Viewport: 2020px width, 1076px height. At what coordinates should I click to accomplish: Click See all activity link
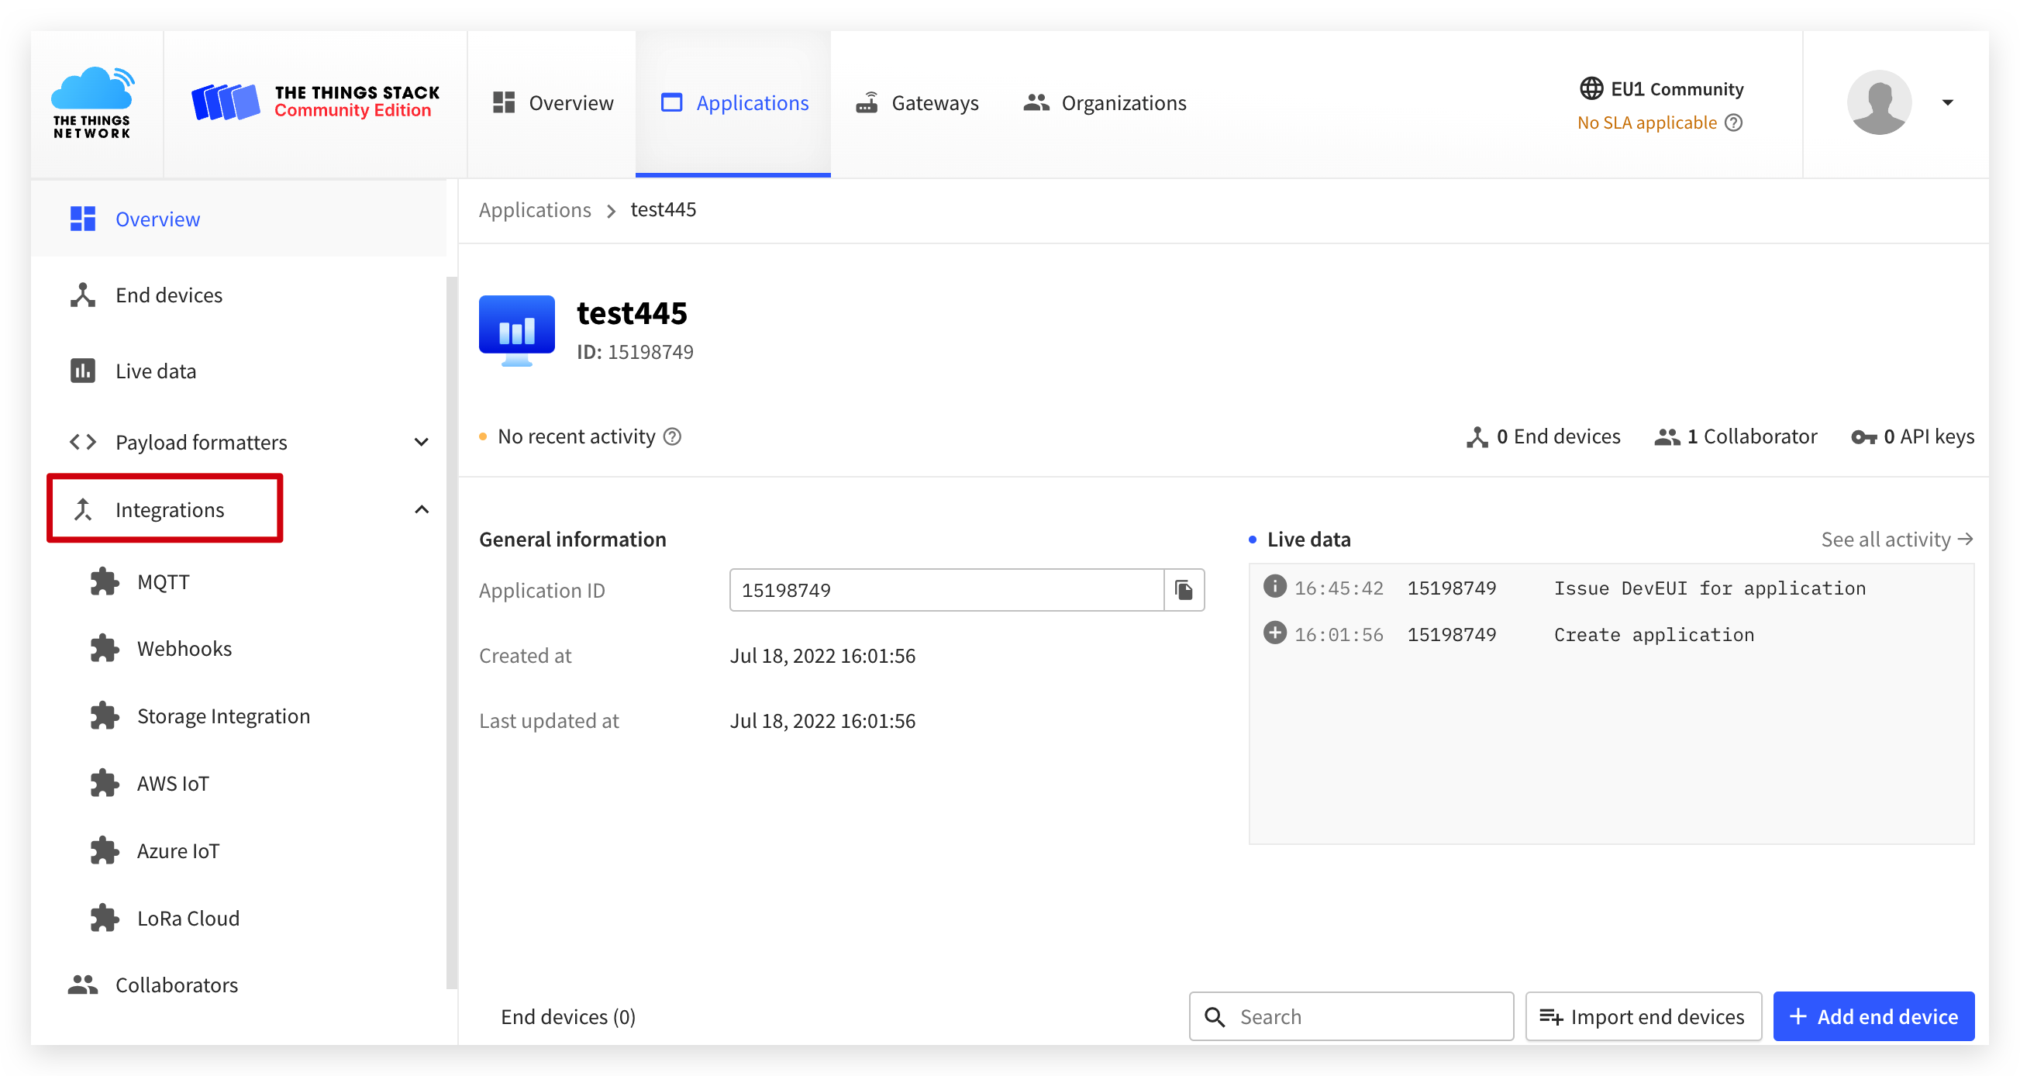(1898, 540)
